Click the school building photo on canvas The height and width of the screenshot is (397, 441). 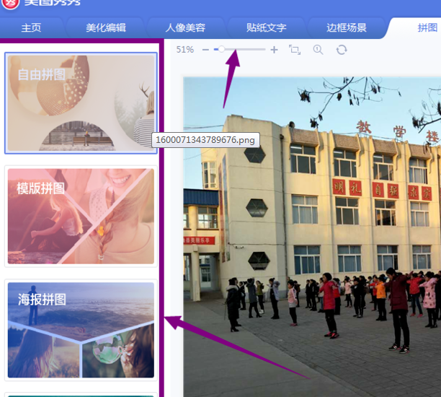tap(312, 237)
